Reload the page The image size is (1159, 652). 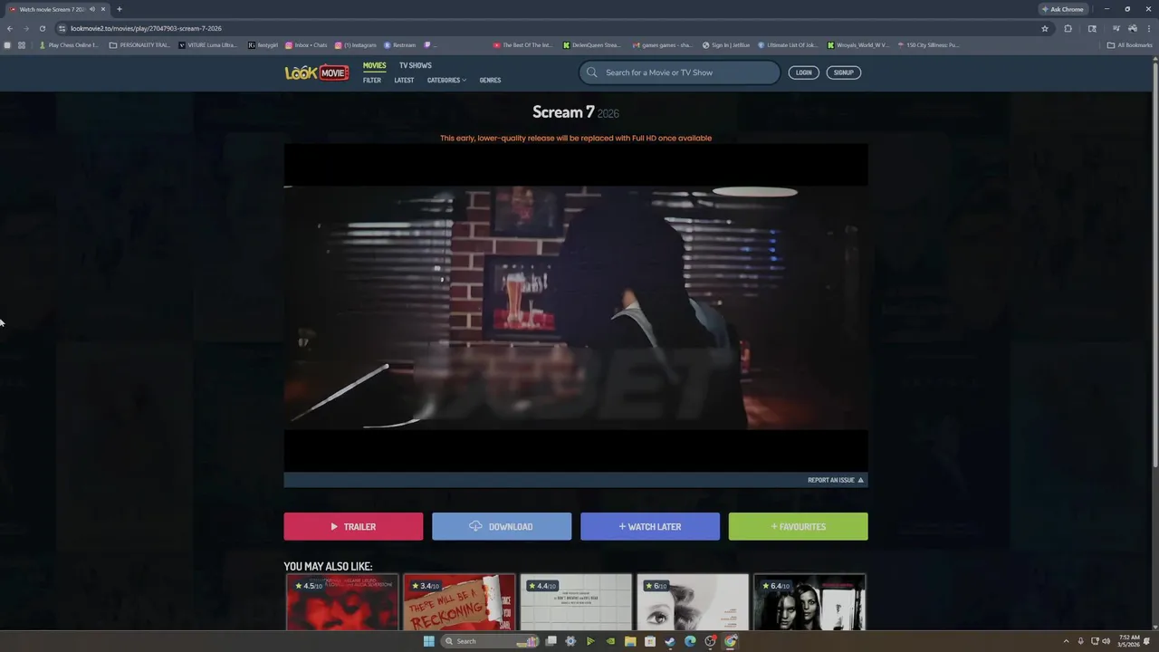(42, 28)
